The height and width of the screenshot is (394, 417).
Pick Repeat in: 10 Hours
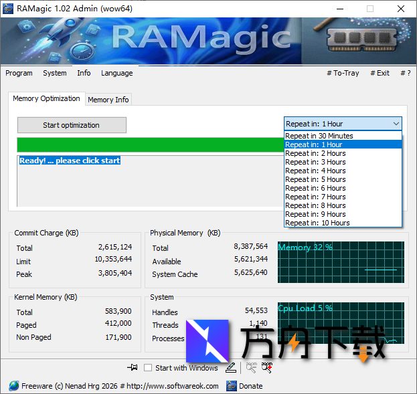point(343,223)
